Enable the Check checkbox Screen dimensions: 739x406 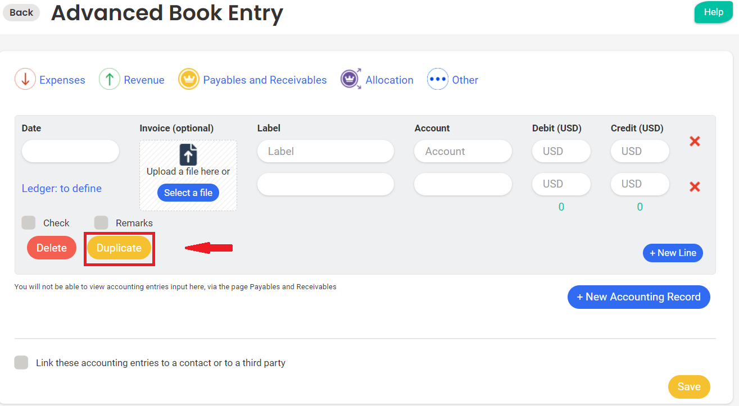click(29, 223)
